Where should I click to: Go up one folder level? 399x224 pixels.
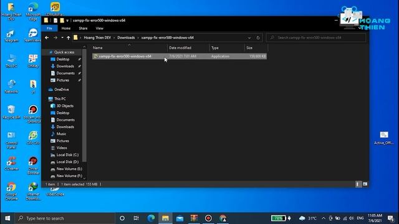68,37
